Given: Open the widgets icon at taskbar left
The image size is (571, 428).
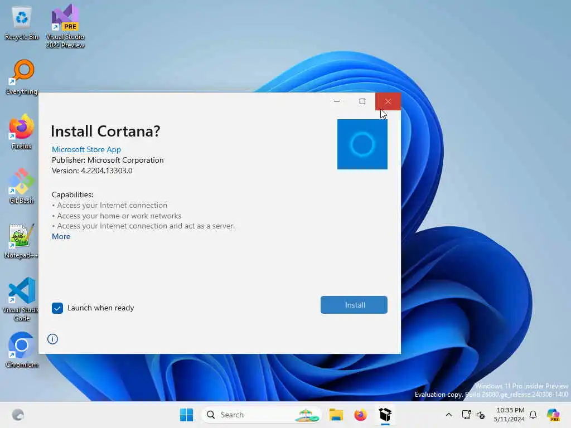Looking at the screenshot, I should coord(18,415).
